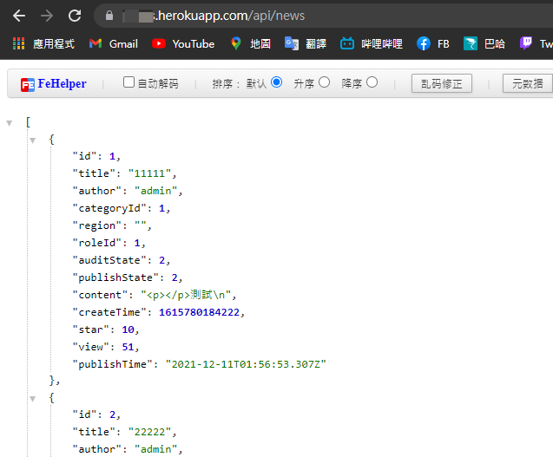The image size is (553, 457).
Task: Click the title value "11111"
Action: pos(149,173)
